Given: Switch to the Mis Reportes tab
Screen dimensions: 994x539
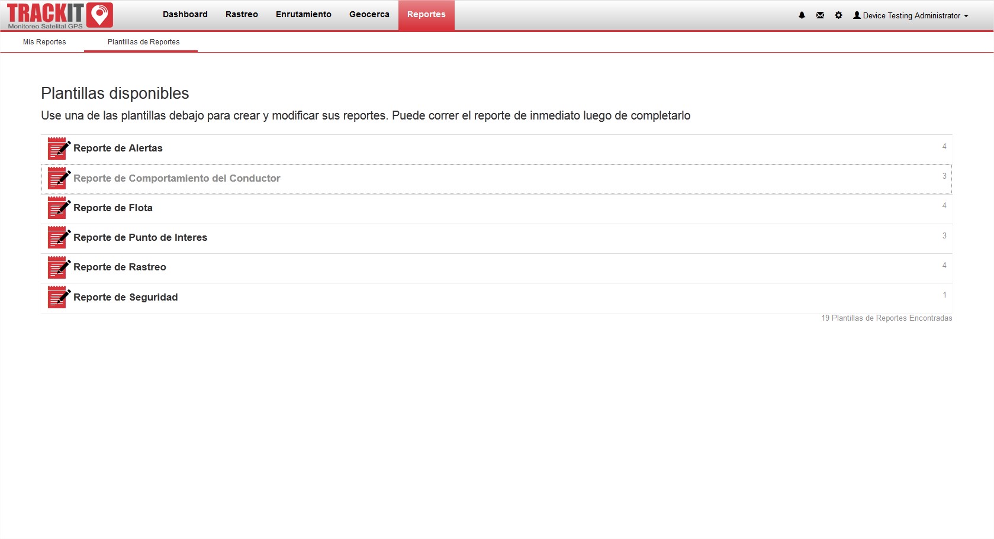Looking at the screenshot, I should click(44, 42).
